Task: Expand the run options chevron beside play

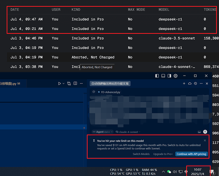Action: coord(63,83)
